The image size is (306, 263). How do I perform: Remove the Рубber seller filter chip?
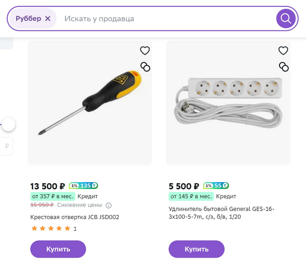pyautogui.click(x=48, y=19)
